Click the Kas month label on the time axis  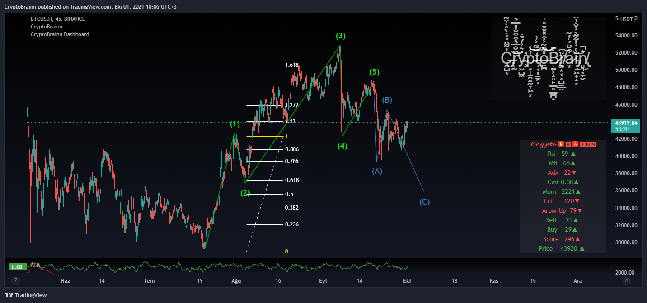(494, 281)
